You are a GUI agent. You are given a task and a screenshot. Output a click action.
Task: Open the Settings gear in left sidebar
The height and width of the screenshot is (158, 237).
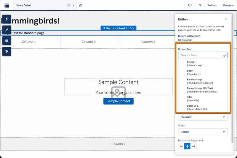coord(7,51)
